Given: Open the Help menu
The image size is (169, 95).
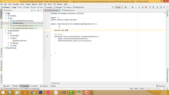Looking at the screenshot, I should [66, 4].
